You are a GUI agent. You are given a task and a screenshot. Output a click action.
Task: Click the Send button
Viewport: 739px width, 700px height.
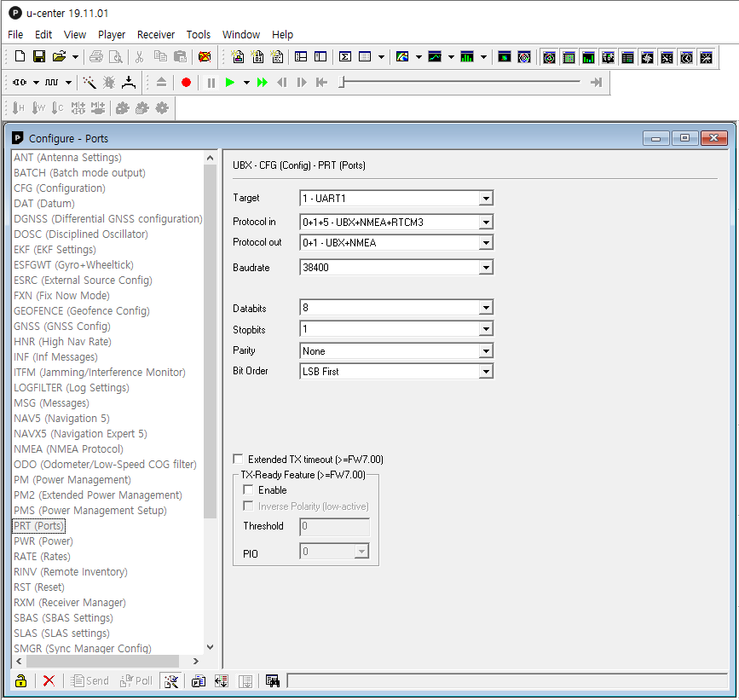click(x=89, y=680)
